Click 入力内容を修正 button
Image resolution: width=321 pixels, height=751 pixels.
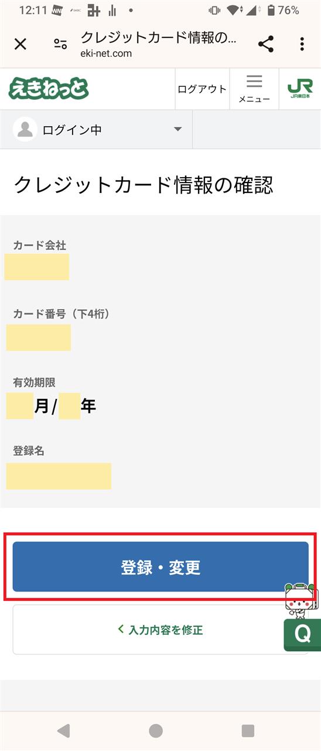click(x=160, y=630)
